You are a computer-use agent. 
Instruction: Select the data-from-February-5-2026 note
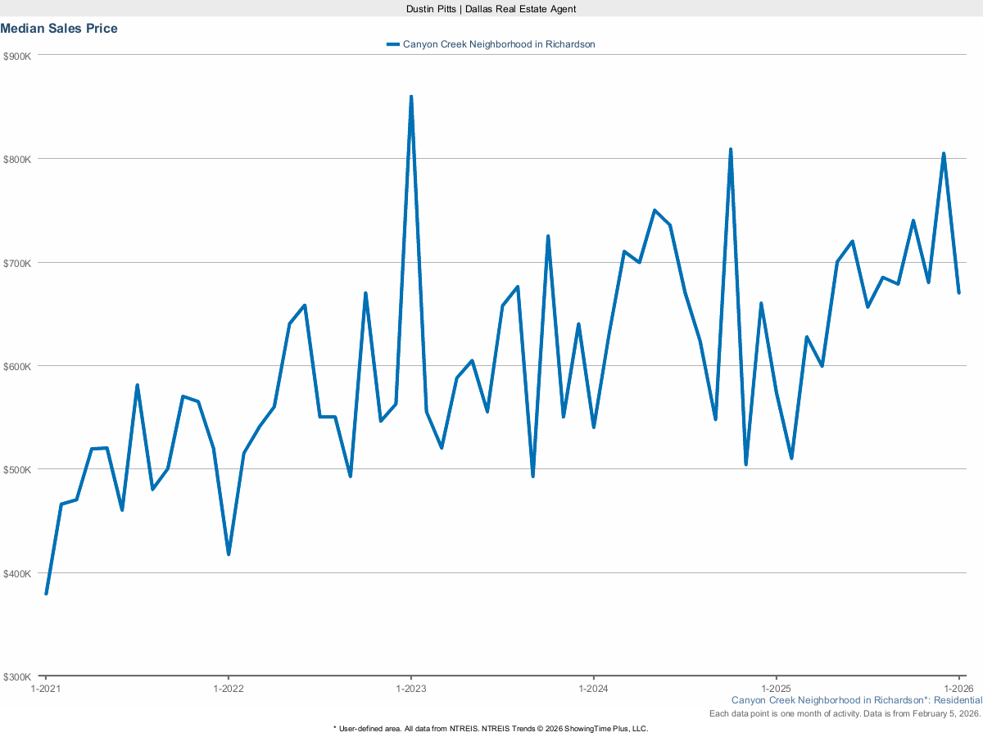[845, 713]
